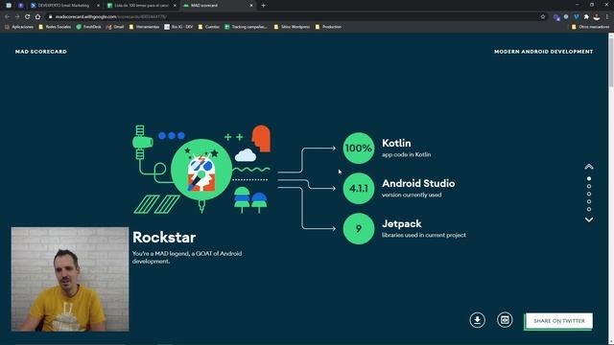Click 'app code in Kotlin' text
The image size is (614, 345).
click(x=406, y=154)
